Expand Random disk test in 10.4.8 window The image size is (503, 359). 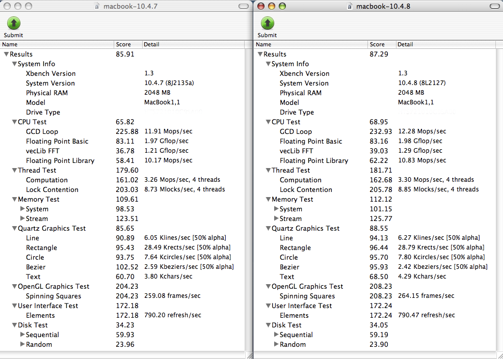[x=276, y=344]
